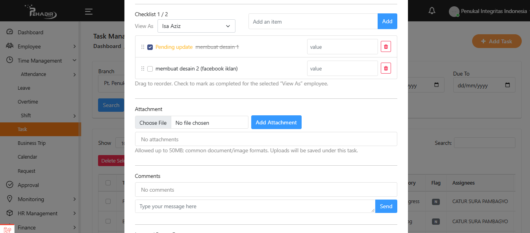Click value field for 'membuat desain 1'
This screenshot has width=530, height=233.
tap(343, 46)
